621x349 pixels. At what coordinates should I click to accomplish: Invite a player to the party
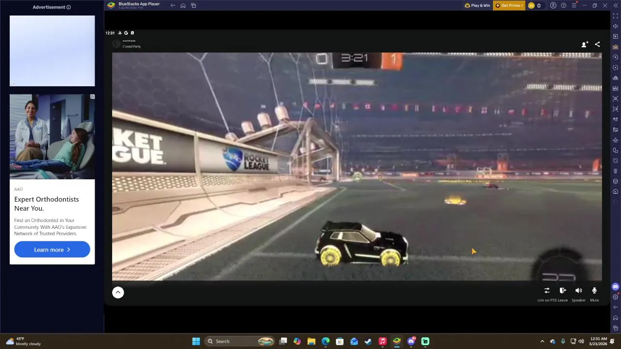click(585, 44)
